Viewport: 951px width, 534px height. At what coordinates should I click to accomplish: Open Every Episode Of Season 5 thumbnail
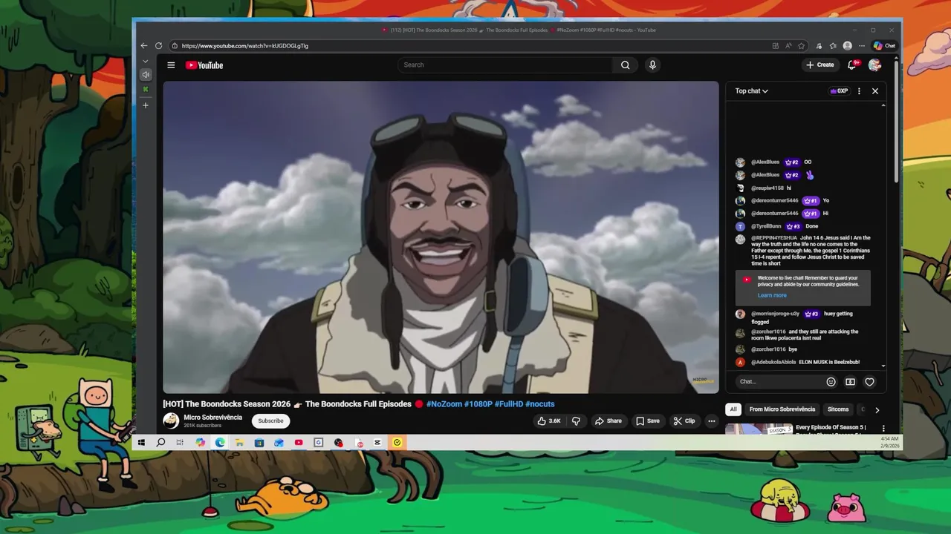[x=759, y=429]
